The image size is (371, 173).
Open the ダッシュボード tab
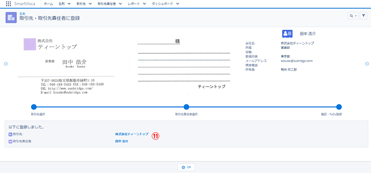(x=162, y=4)
